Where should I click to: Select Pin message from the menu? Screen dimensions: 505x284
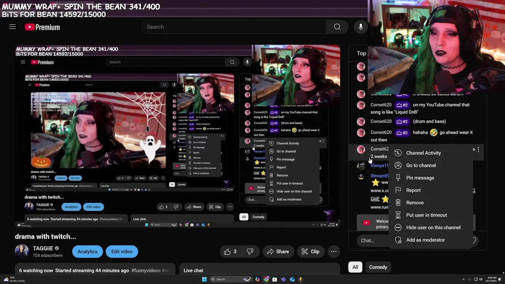point(430,178)
